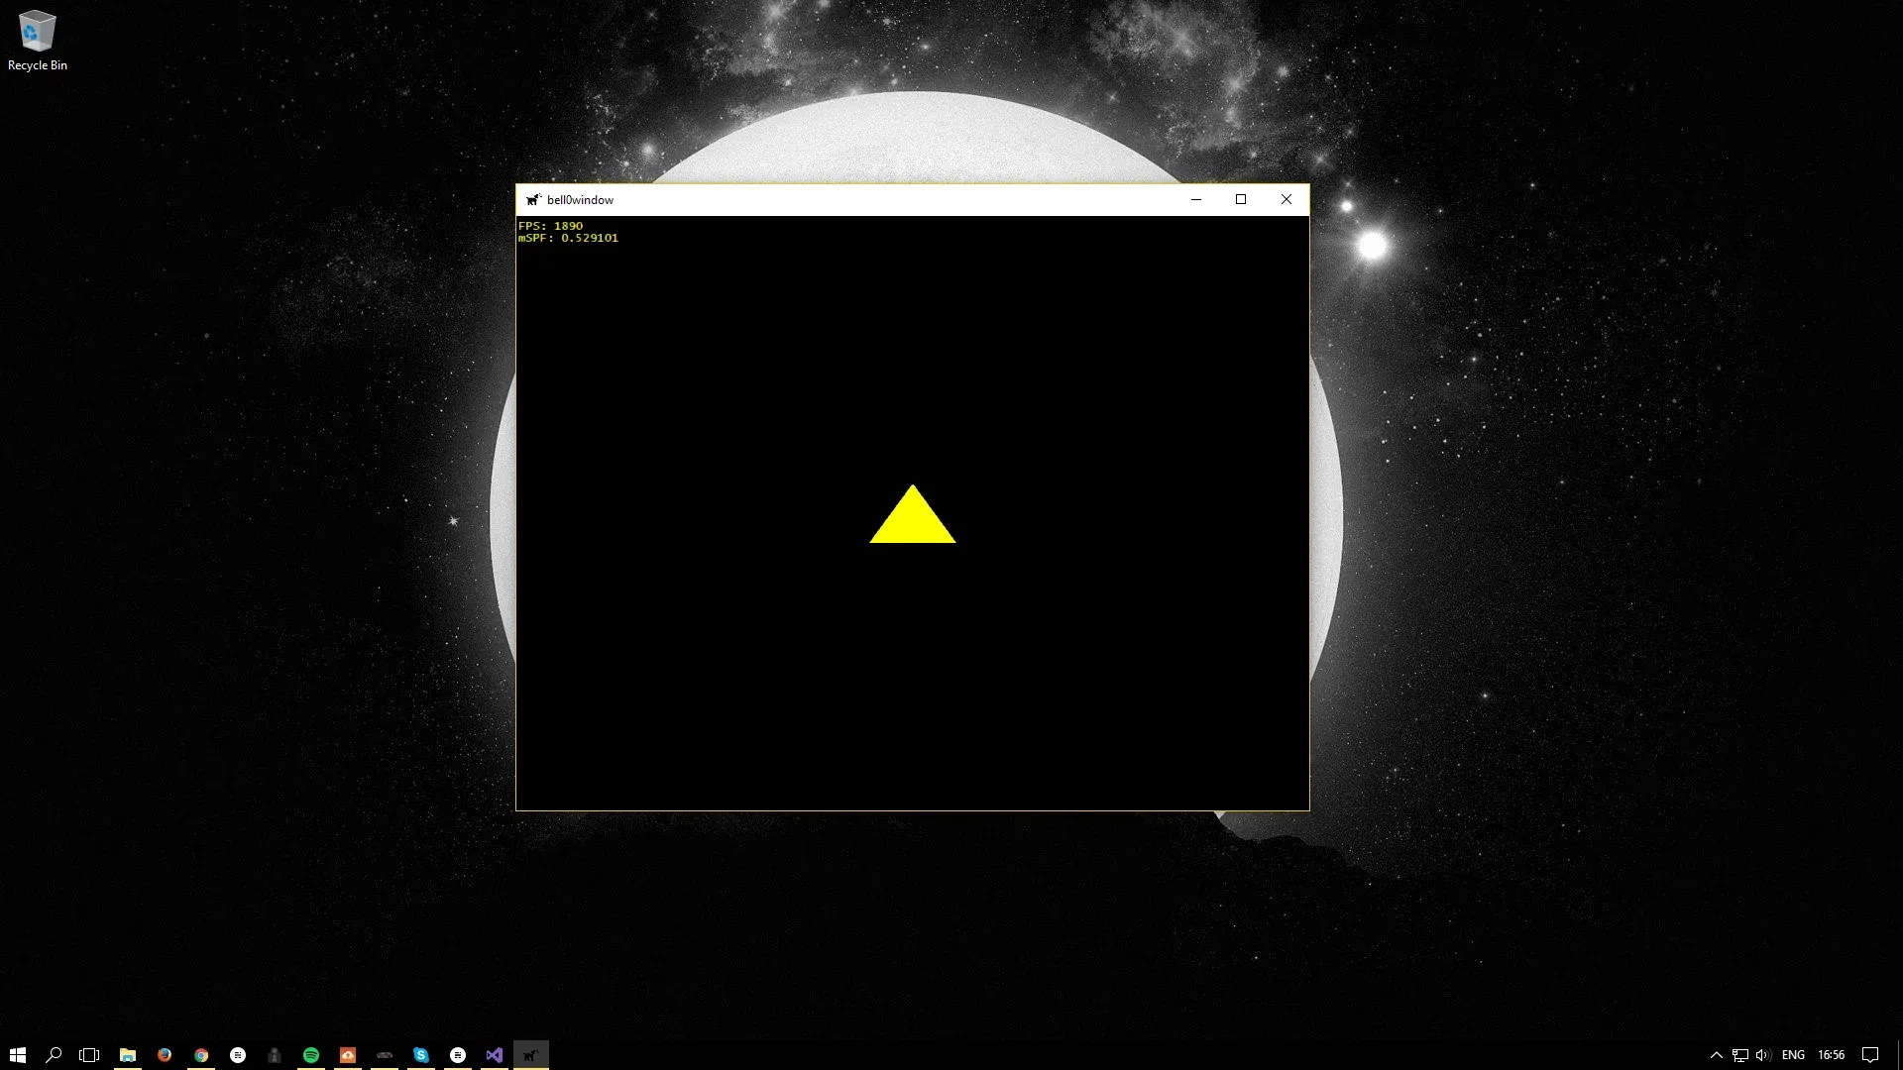This screenshot has height=1070, width=1903.
Task: Open the Action Center notifications panel
Action: coord(1869,1055)
